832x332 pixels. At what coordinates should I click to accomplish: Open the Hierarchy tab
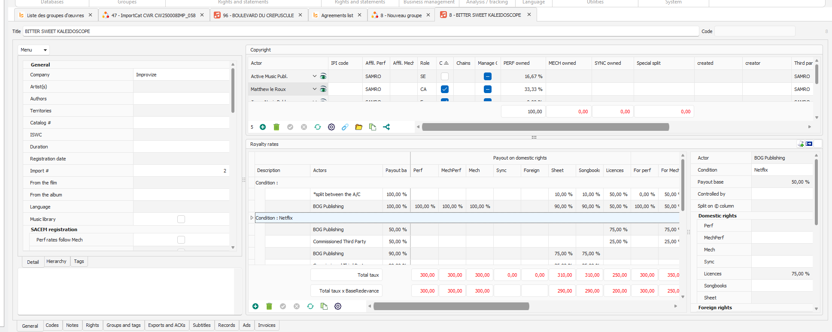56,261
